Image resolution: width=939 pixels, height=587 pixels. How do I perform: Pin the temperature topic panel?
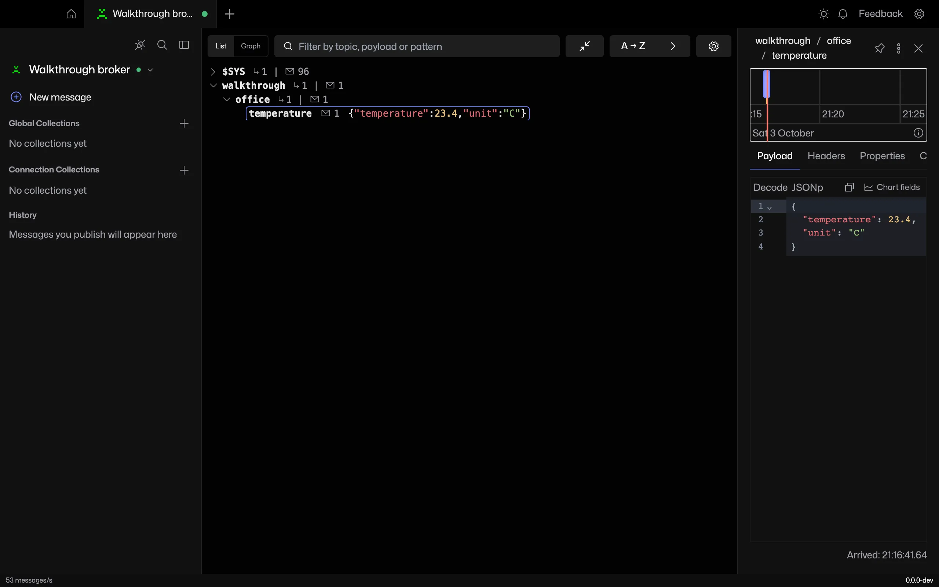(880, 48)
